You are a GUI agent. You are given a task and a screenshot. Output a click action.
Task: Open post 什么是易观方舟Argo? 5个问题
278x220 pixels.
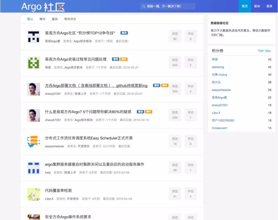(x=88, y=112)
